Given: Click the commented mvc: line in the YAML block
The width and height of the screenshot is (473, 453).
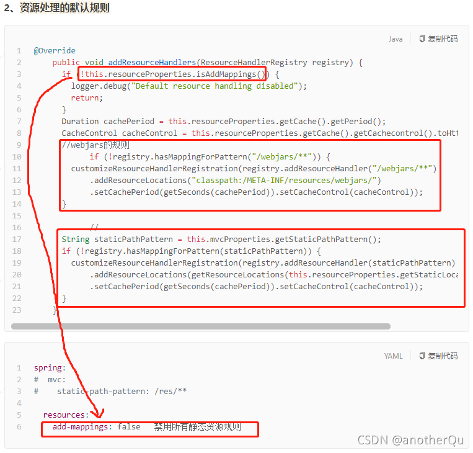Looking at the screenshot, I should click(x=50, y=380).
